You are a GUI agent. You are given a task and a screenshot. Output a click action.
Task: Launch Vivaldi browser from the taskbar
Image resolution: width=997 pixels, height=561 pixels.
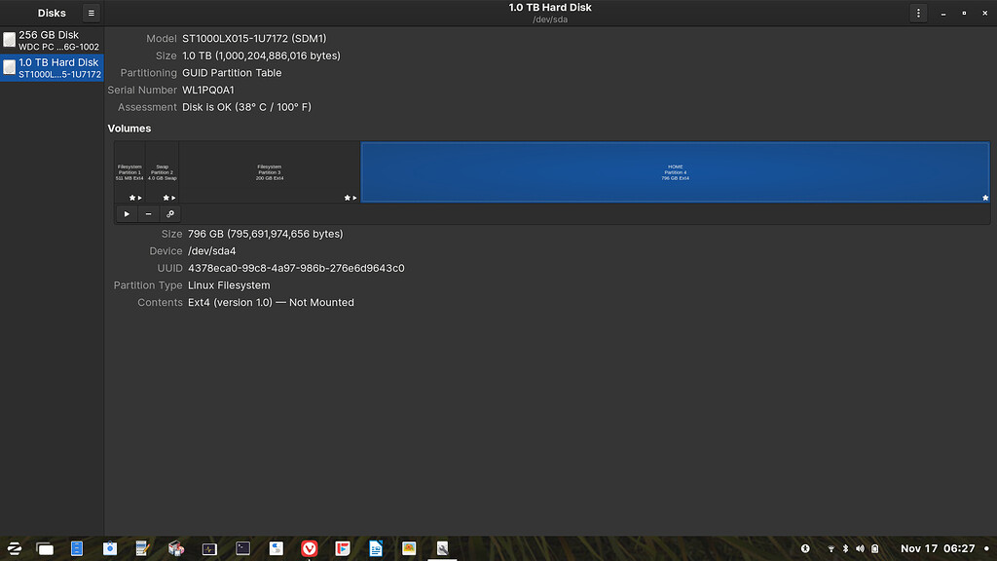(x=309, y=548)
